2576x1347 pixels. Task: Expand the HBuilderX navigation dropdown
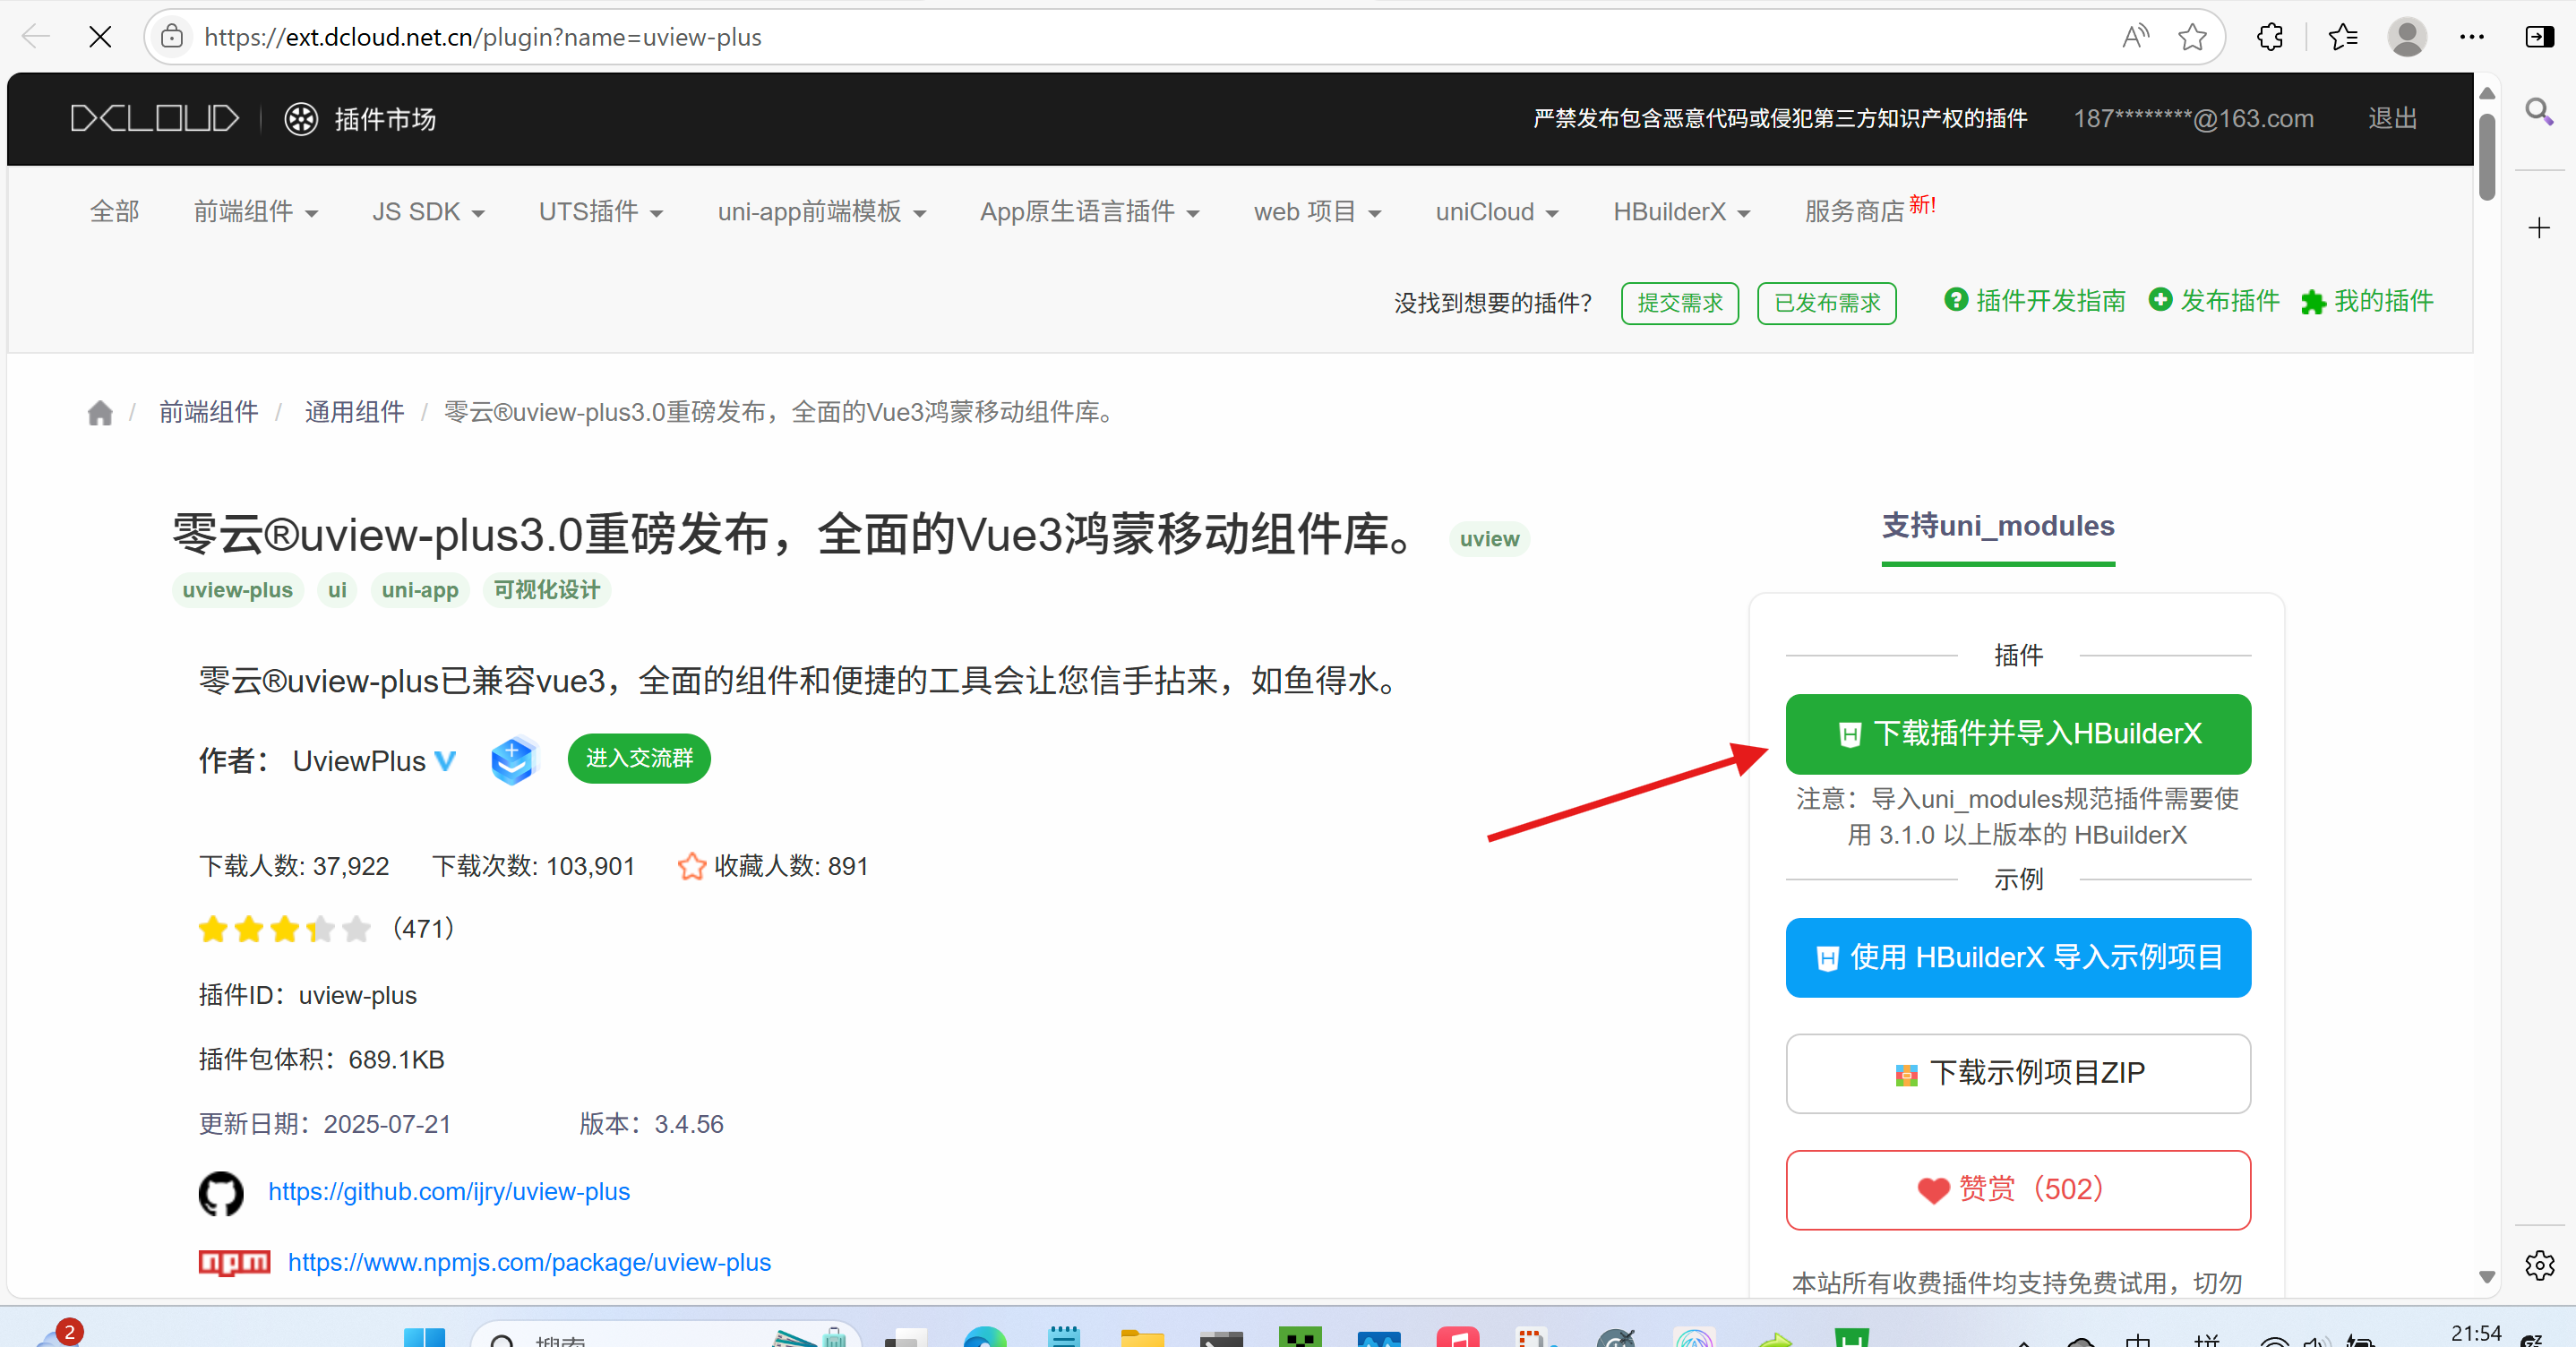tap(1680, 211)
